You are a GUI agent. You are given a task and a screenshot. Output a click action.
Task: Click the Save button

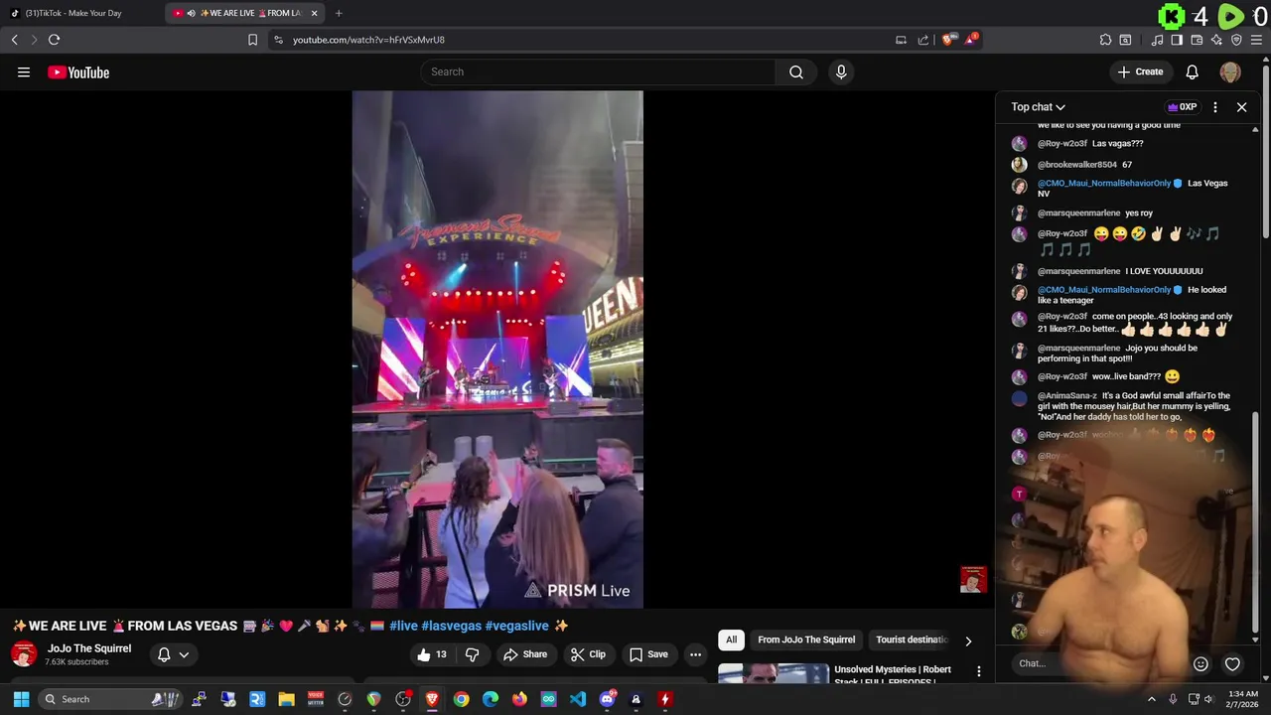tap(648, 654)
